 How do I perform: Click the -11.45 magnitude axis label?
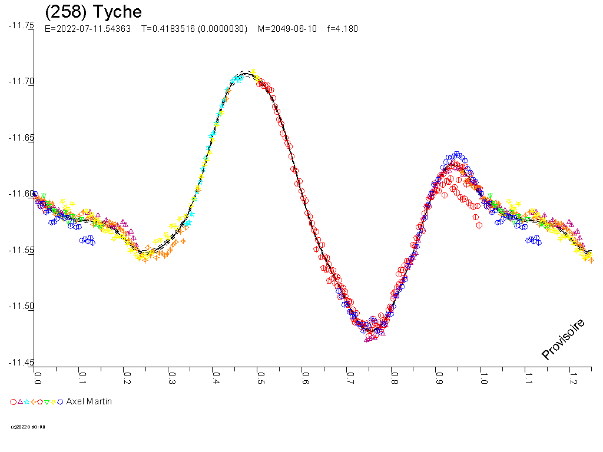pos(21,363)
